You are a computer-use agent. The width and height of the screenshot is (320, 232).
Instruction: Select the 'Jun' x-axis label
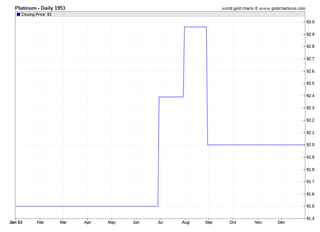136,222
